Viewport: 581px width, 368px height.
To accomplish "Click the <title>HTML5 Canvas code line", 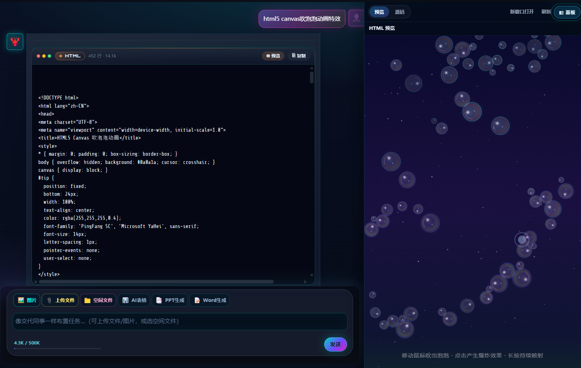I will 89,138.
